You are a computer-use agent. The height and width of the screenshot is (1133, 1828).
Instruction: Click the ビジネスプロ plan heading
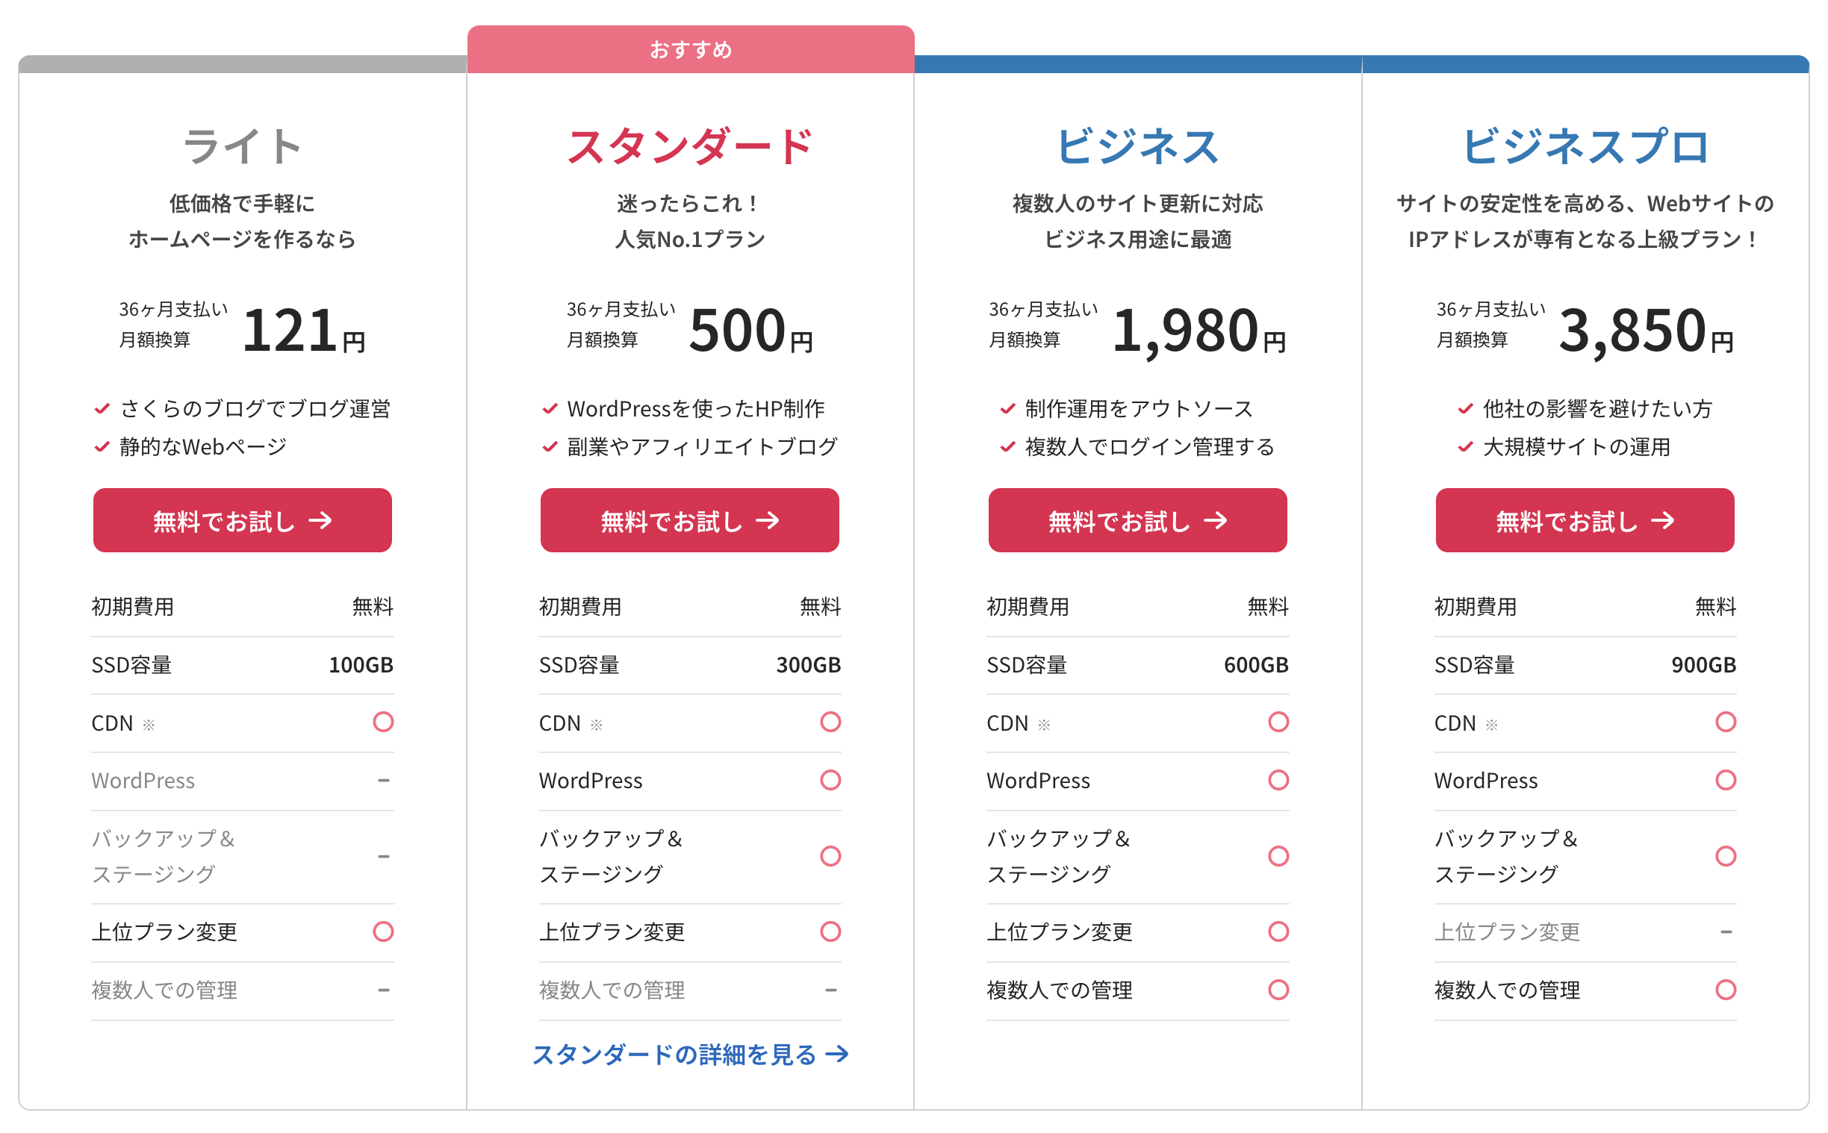coord(1585,146)
